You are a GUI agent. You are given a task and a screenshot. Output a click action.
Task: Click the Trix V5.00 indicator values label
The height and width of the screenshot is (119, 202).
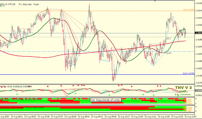(16, 87)
